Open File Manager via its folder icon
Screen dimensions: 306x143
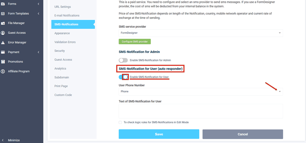pos(3,23)
